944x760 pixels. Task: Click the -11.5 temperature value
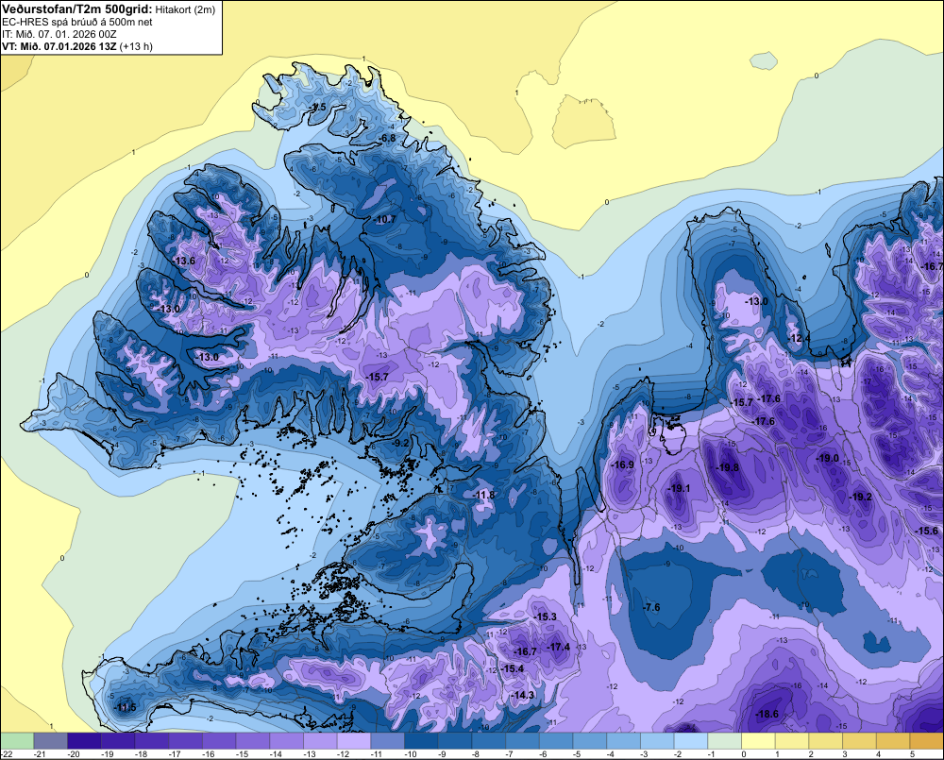tap(125, 708)
